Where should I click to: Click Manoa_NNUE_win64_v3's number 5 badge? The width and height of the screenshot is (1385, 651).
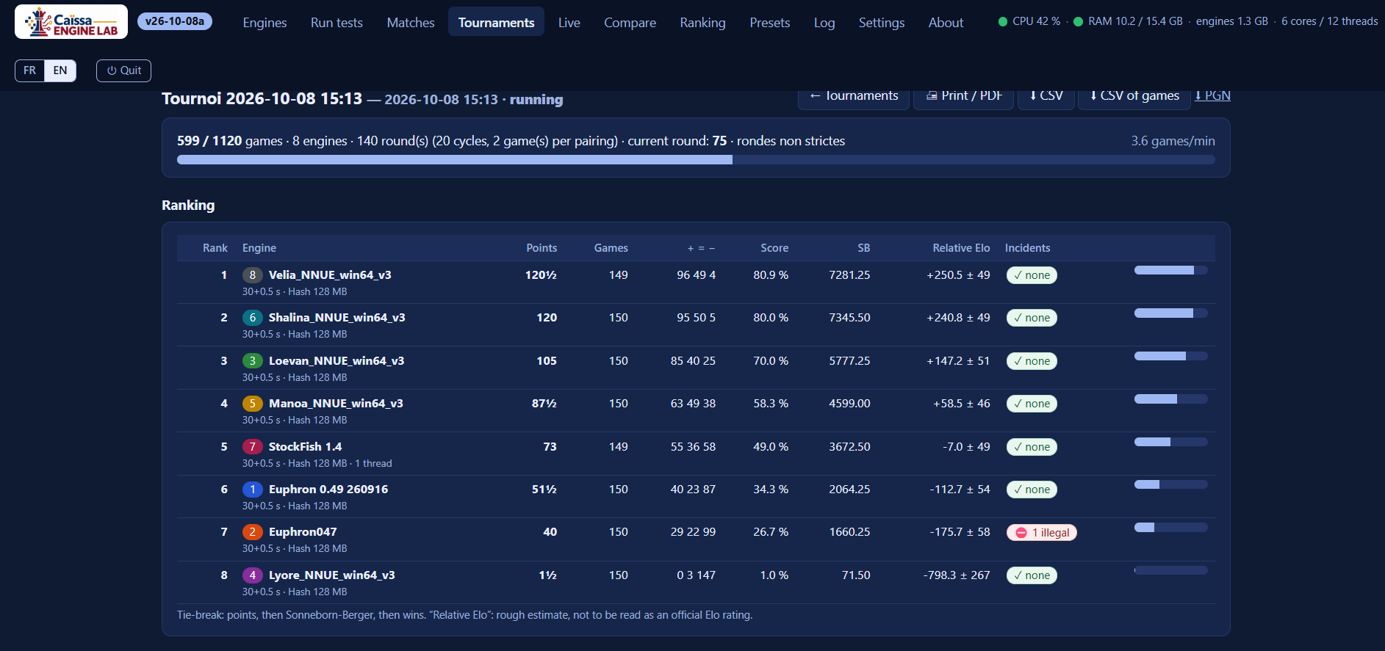[x=252, y=404]
